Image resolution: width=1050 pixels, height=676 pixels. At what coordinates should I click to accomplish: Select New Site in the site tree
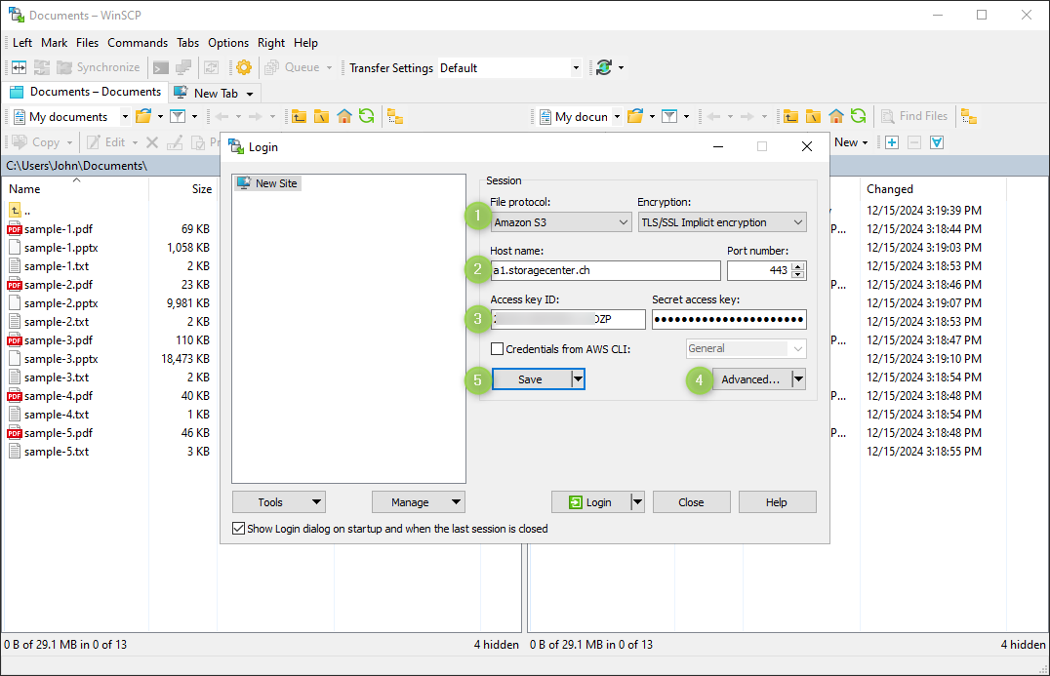click(x=268, y=183)
